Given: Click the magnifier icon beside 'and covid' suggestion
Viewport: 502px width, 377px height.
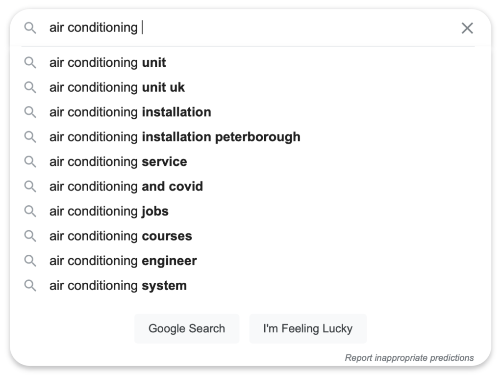Looking at the screenshot, I should point(30,186).
